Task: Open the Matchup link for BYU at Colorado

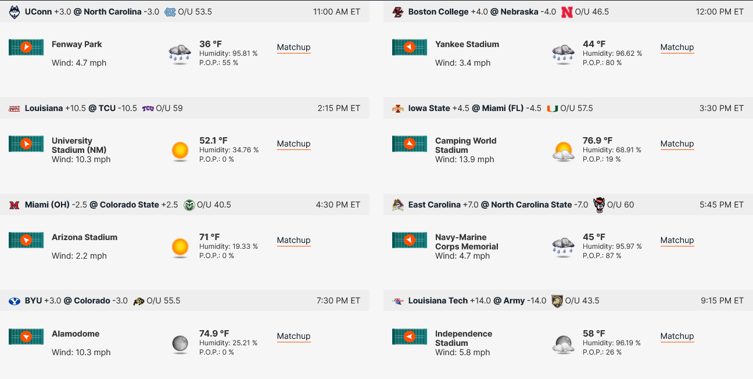Action: pos(293,336)
